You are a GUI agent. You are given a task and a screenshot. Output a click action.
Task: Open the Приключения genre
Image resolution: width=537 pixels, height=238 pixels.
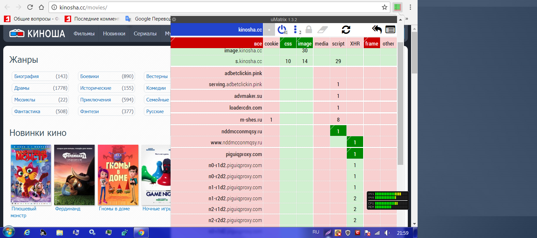(x=96, y=100)
